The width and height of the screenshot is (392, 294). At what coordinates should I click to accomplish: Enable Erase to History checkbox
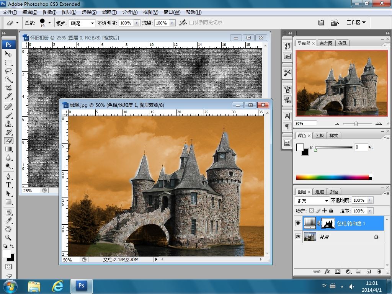(191, 23)
